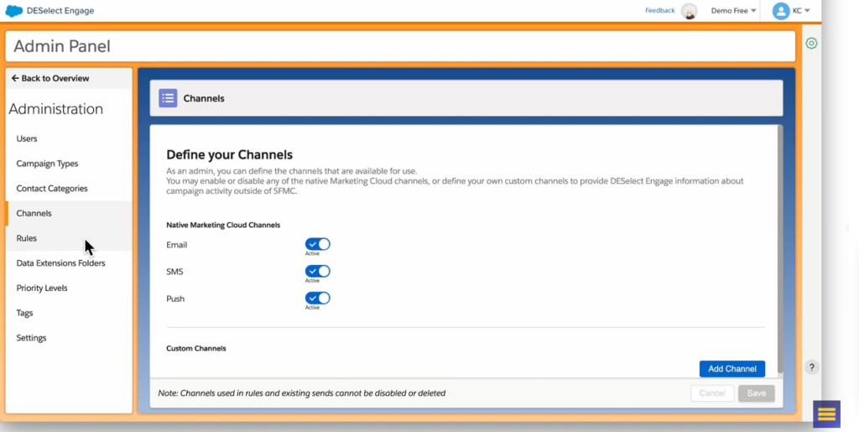Select Campaign Types in sidebar
The image size is (859, 432).
(x=47, y=164)
